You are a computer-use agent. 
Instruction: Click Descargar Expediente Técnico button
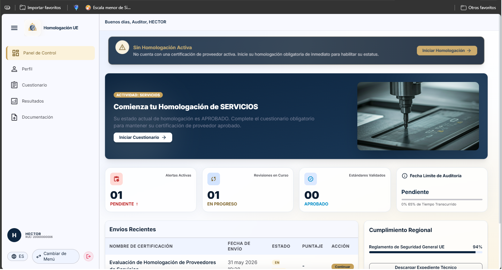426,267
